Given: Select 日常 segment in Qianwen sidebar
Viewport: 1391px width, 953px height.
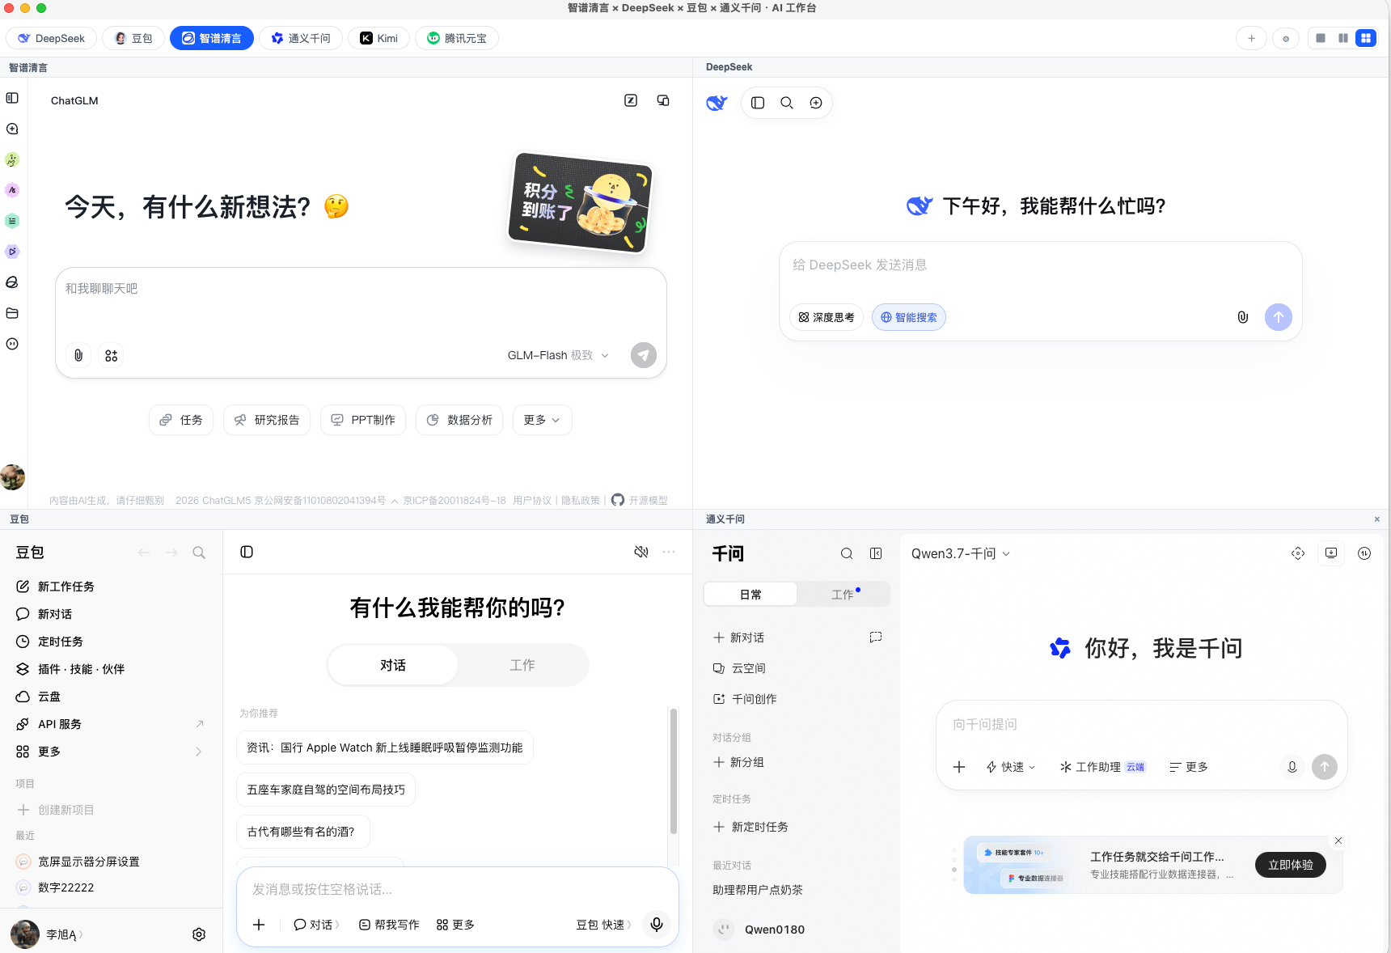Looking at the screenshot, I should (750, 595).
